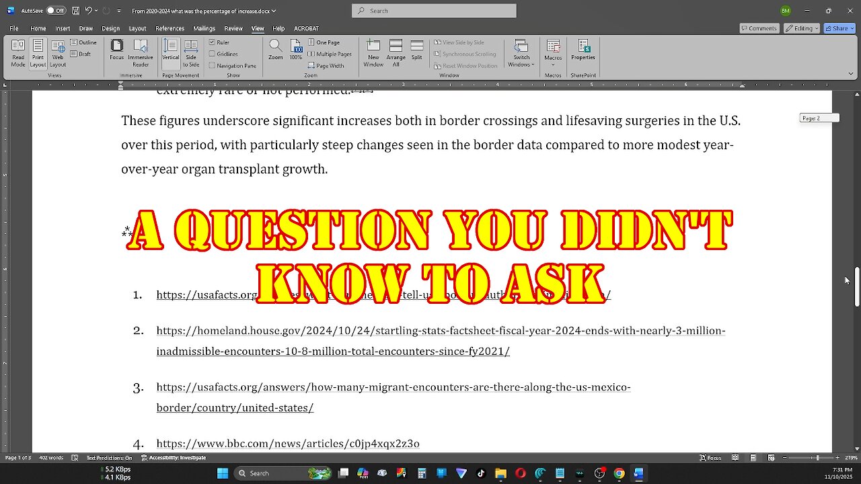Open Google Chrome from the taskbar
Viewport: 861px width, 484px height.
coord(619,473)
